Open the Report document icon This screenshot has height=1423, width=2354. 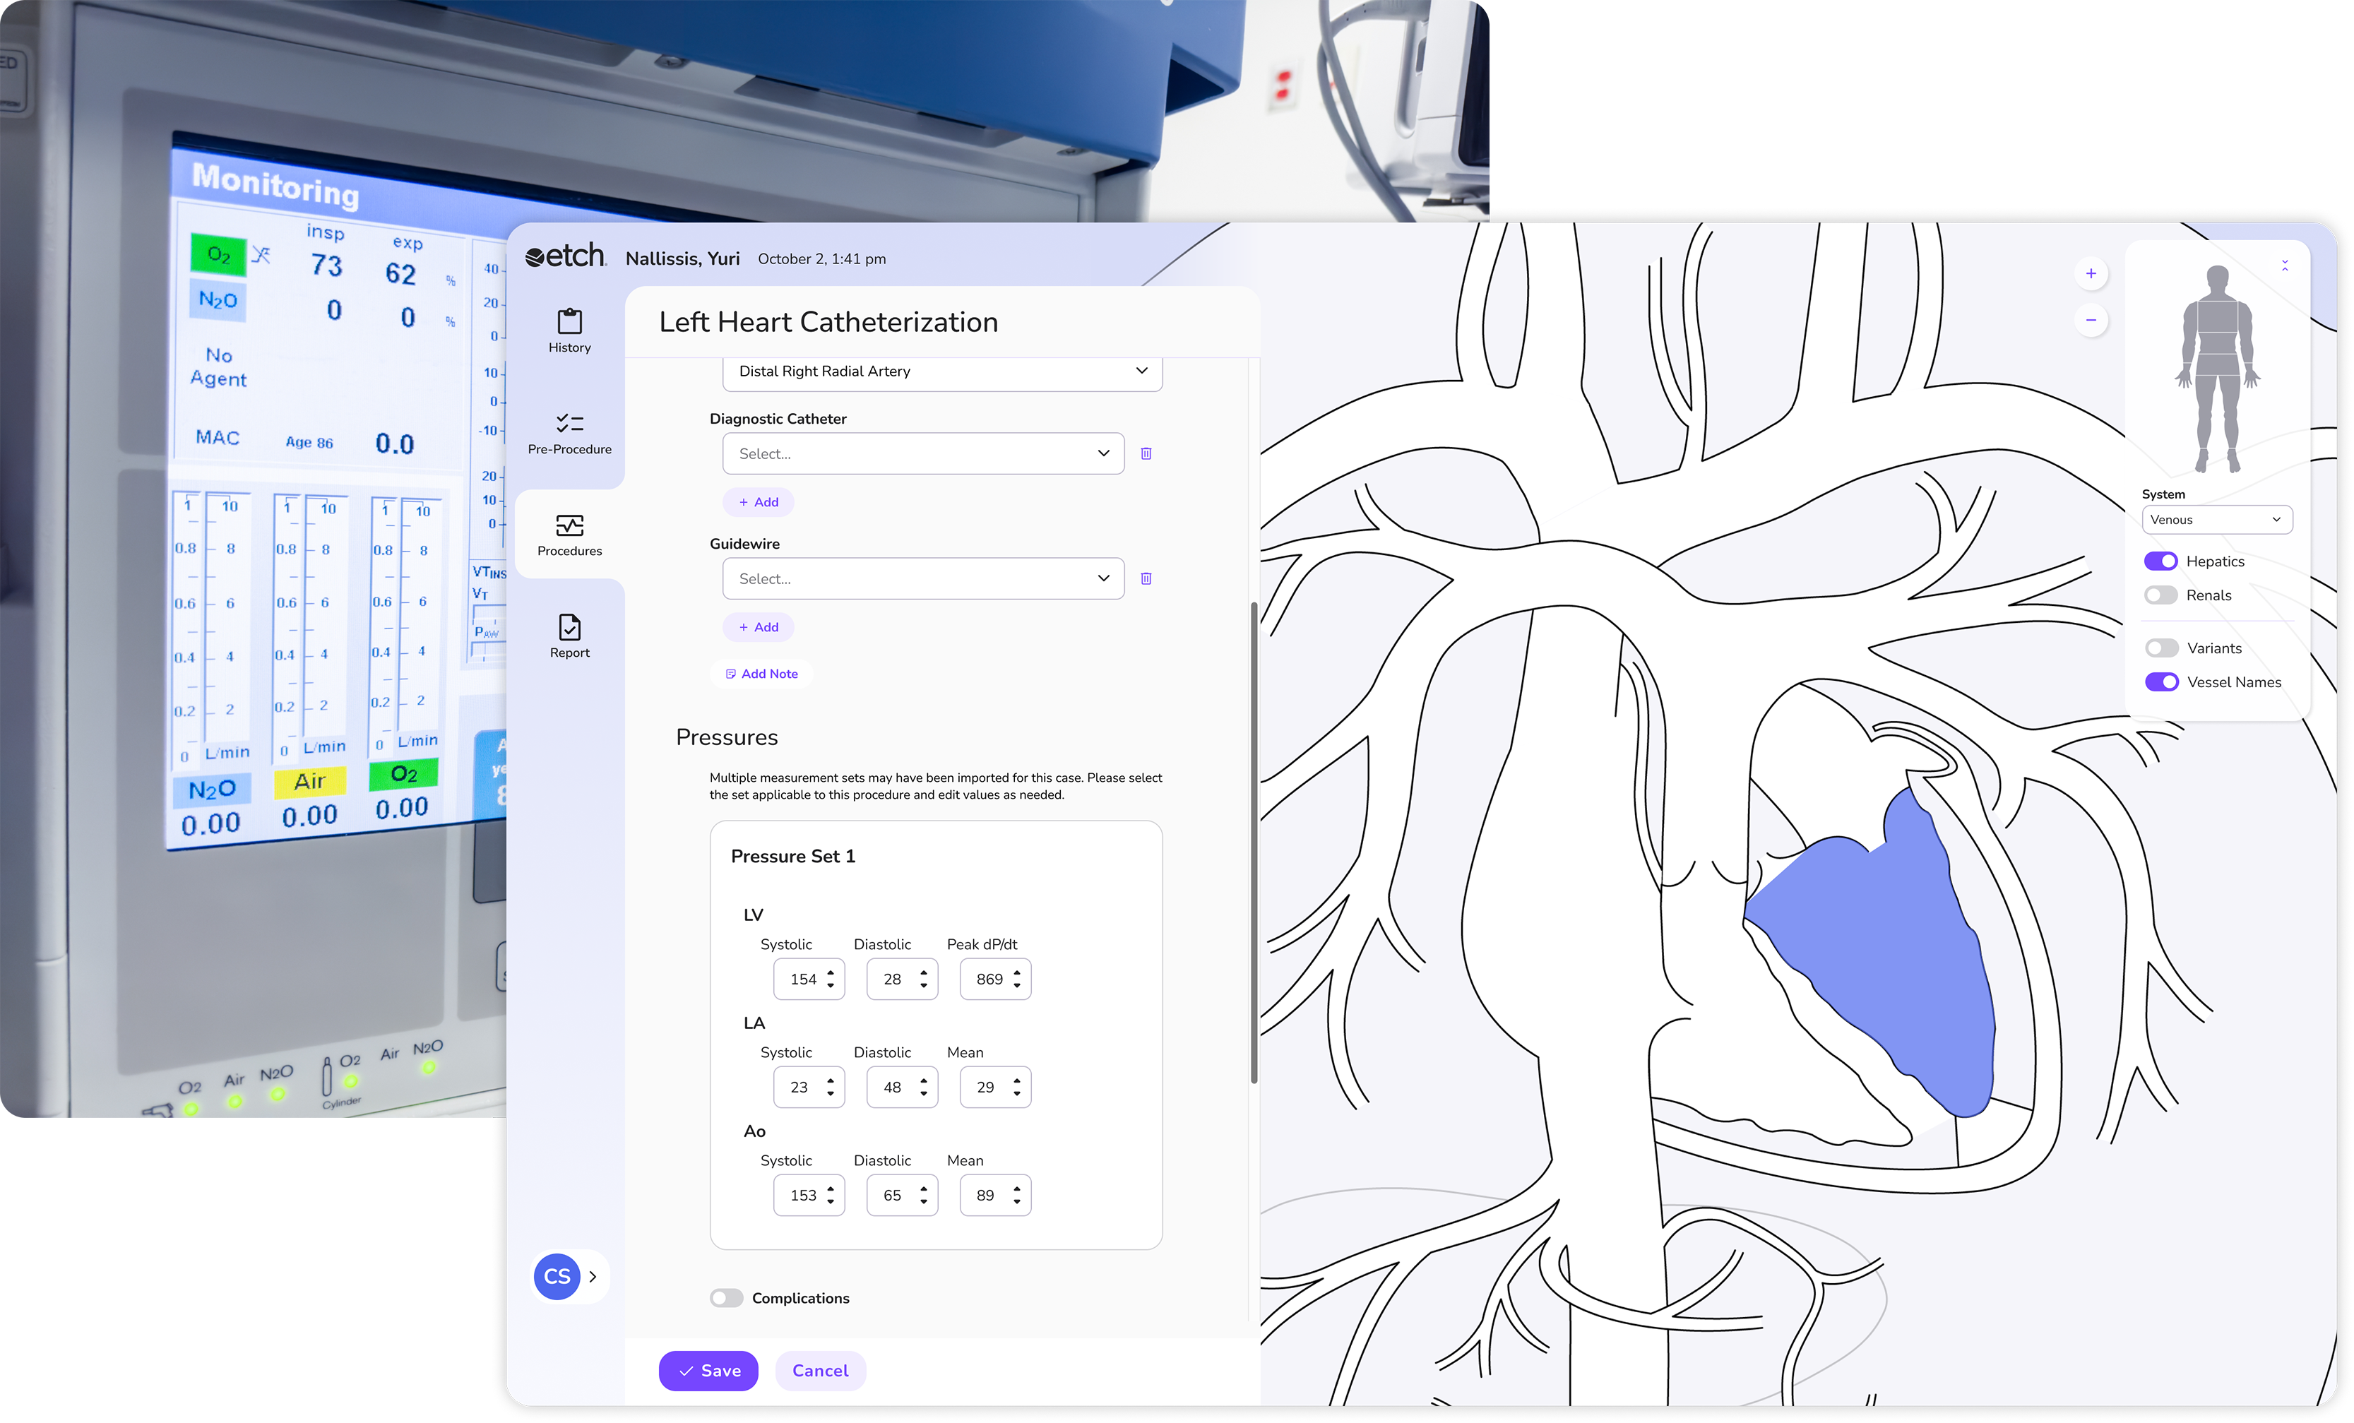[x=569, y=627]
